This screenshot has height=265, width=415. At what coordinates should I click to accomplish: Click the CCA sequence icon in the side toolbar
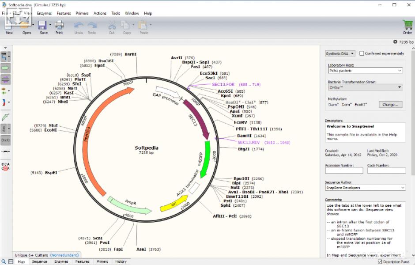6,166
